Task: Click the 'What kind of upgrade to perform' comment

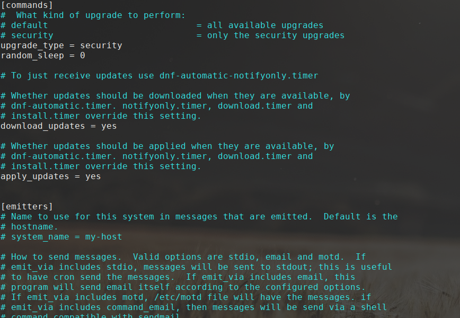Action: 101,15
